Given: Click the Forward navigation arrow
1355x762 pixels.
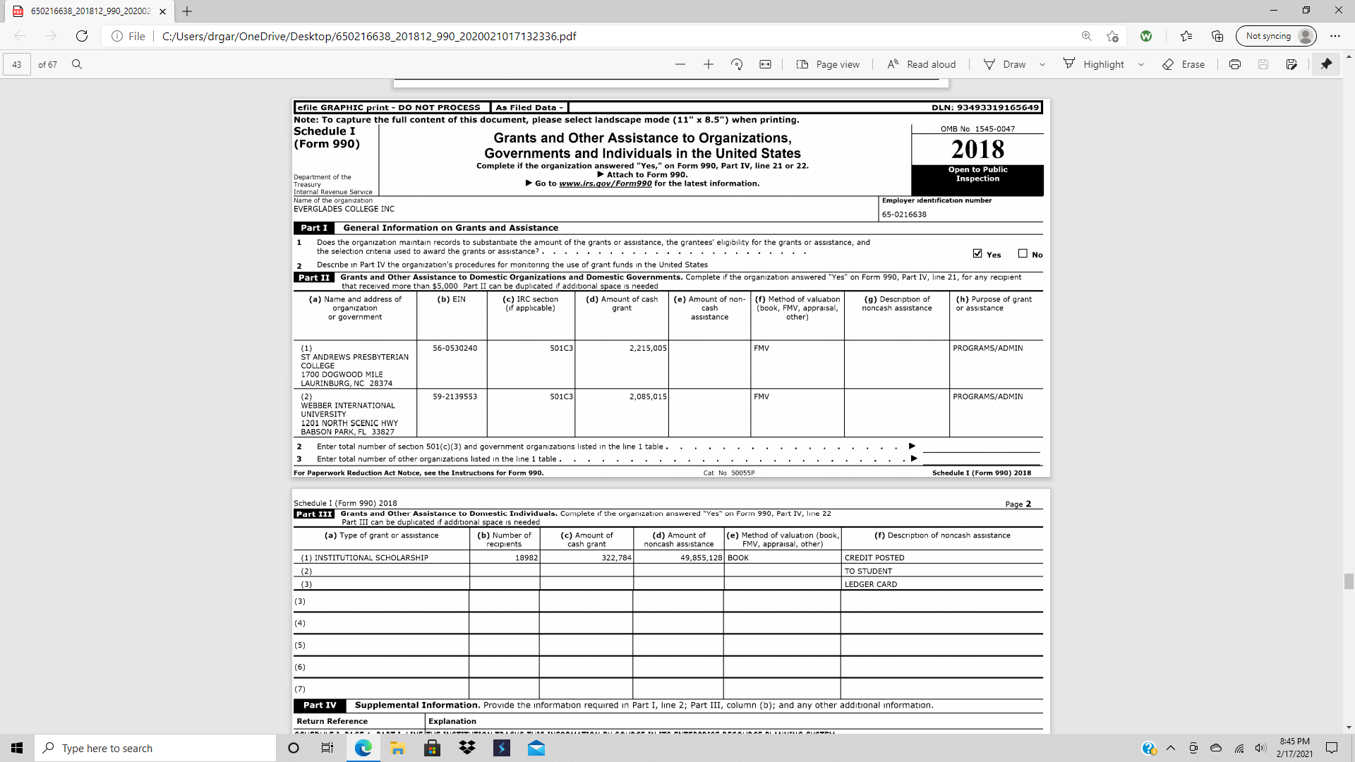Looking at the screenshot, I should (x=51, y=36).
